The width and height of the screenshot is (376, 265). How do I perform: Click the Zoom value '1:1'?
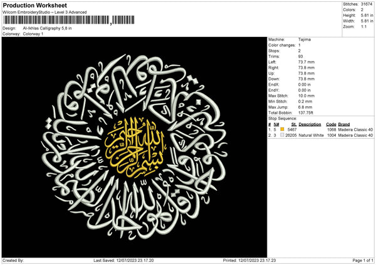click(363, 26)
